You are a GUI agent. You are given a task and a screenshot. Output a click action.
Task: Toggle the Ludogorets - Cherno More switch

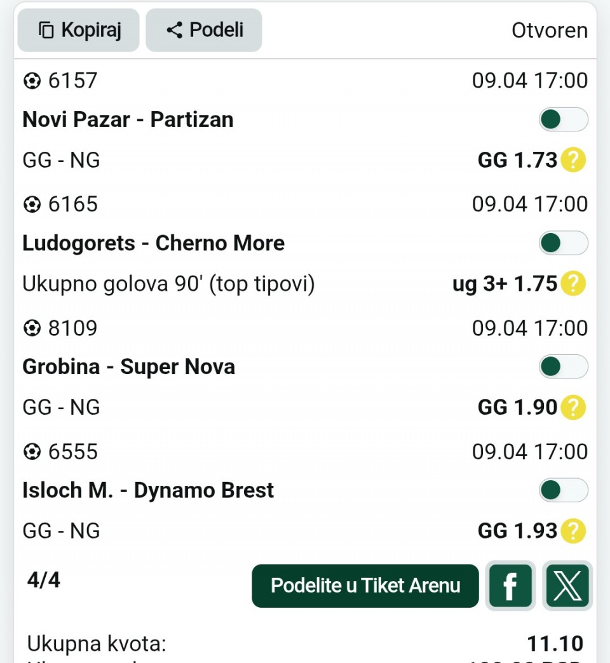point(563,243)
